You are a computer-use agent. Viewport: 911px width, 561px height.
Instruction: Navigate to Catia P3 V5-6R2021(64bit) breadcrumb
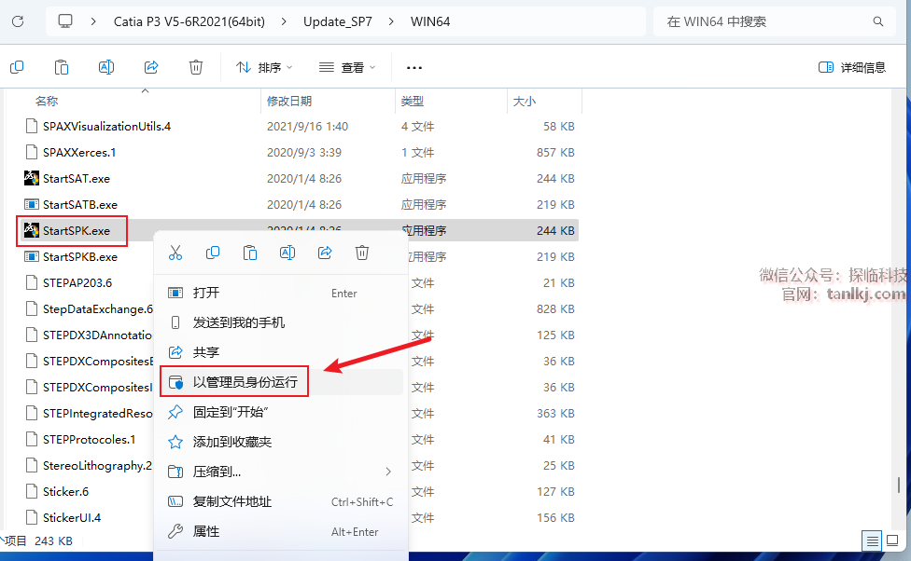[x=189, y=21]
